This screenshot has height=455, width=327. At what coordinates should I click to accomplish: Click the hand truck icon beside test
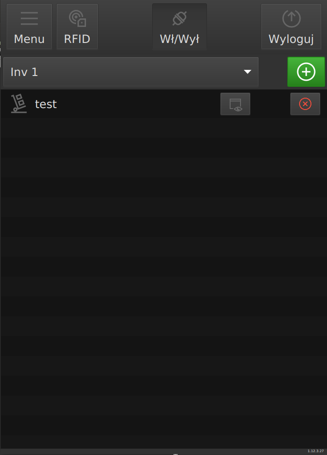tap(19, 104)
